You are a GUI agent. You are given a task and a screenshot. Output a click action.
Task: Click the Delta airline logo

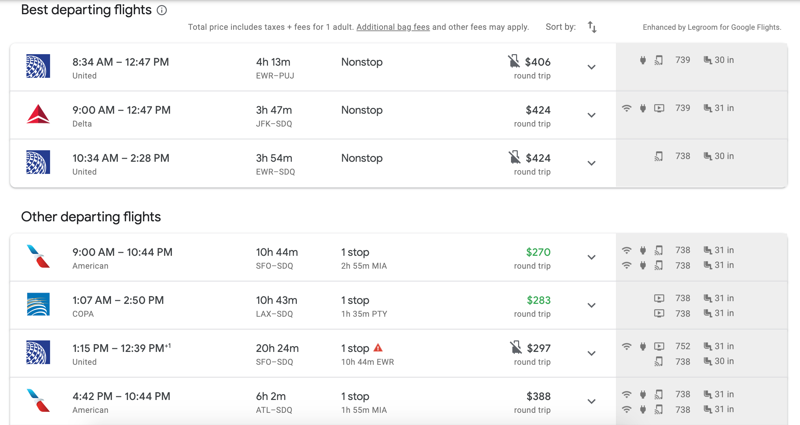point(38,114)
